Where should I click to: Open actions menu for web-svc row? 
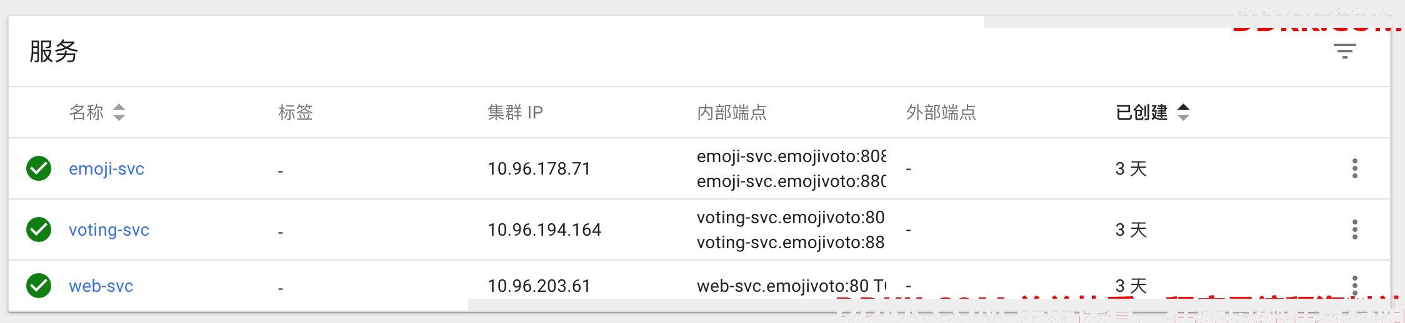(1354, 286)
